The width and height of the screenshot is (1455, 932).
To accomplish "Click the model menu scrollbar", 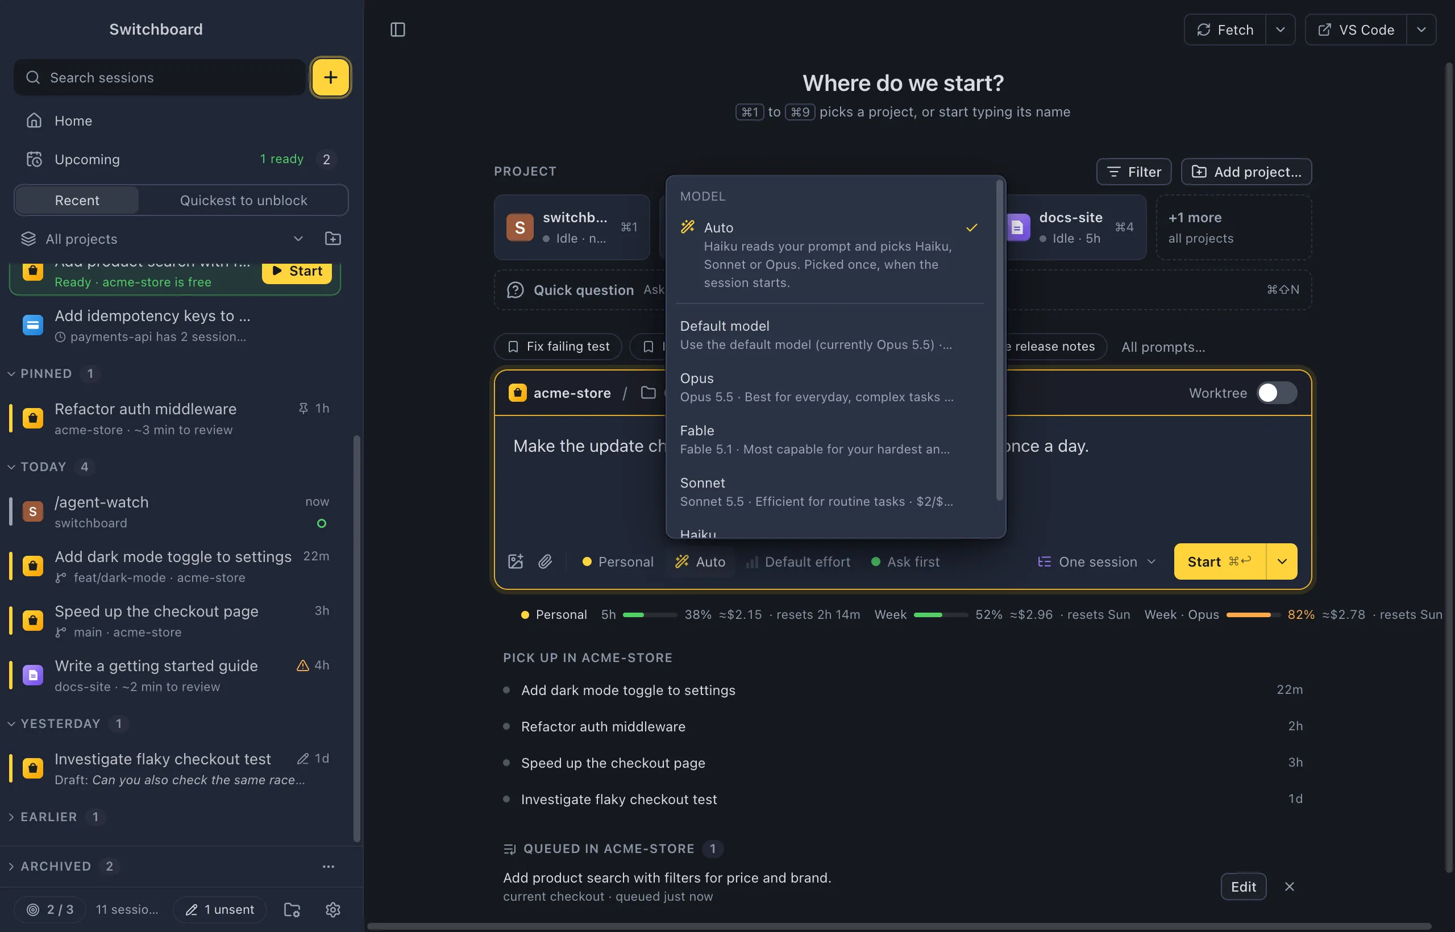I will 999,341.
